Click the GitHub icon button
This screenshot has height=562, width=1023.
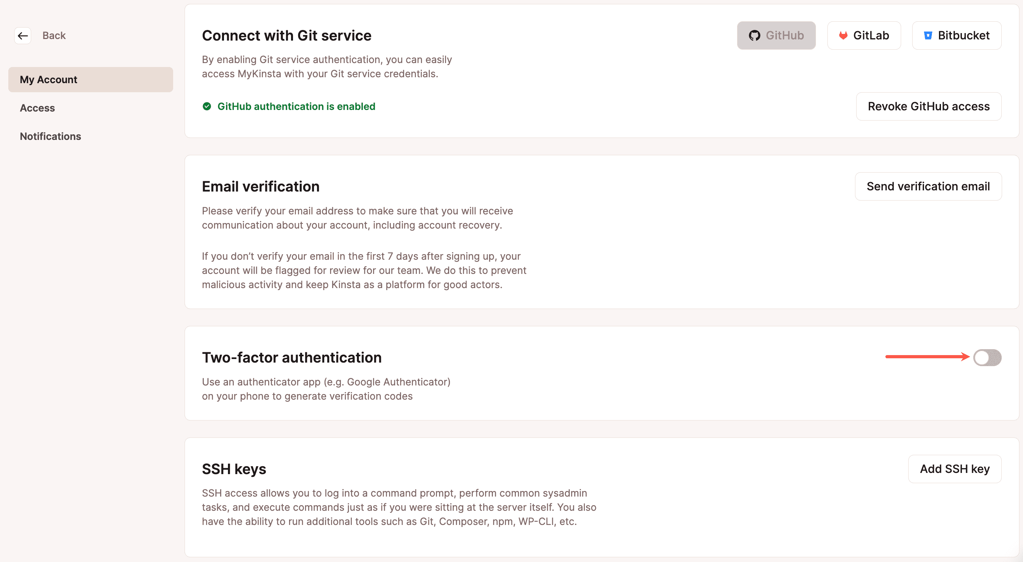(777, 35)
